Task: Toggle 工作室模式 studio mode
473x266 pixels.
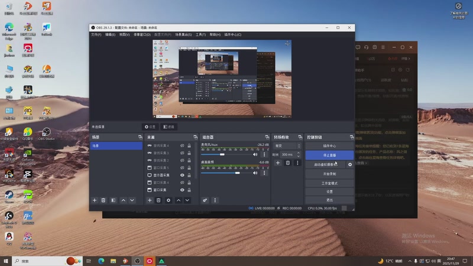Action: click(329, 183)
